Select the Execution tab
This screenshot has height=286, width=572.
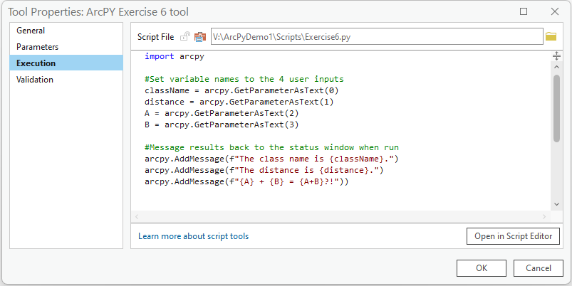[36, 63]
